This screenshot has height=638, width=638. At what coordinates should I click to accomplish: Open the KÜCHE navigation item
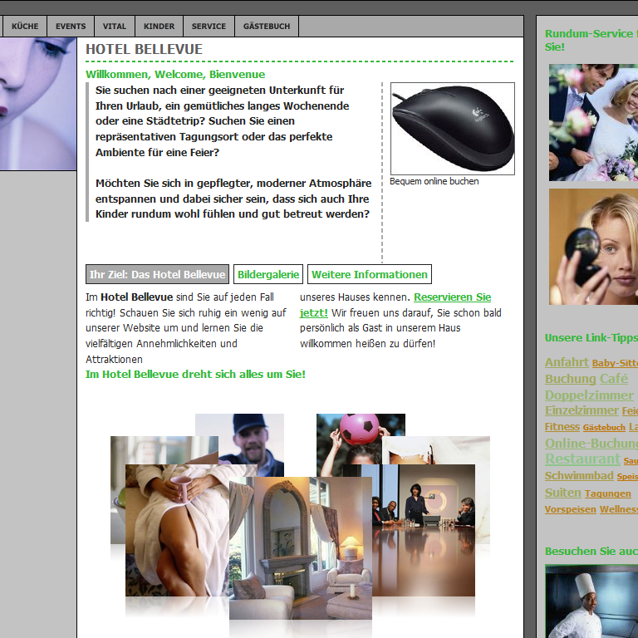click(24, 27)
